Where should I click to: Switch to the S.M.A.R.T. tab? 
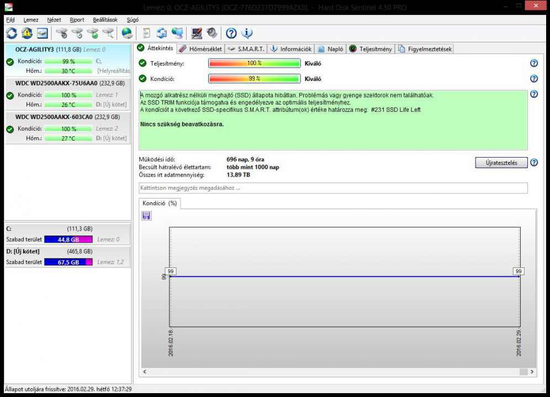click(246, 49)
